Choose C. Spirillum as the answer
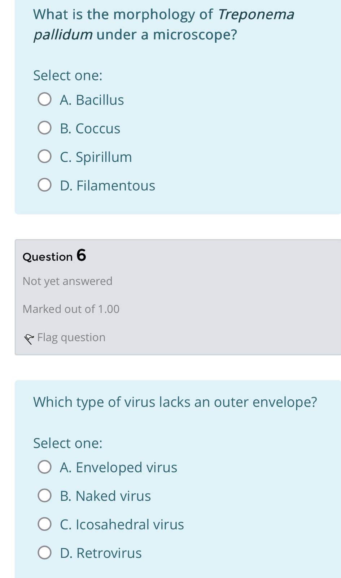Image resolution: width=341 pixels, height=578 pixels. pyautogui.click(x=45, y=156)
